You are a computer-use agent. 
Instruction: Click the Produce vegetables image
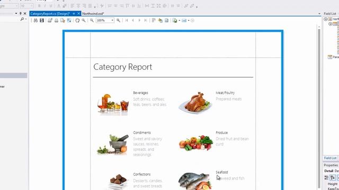coord(196,142)
